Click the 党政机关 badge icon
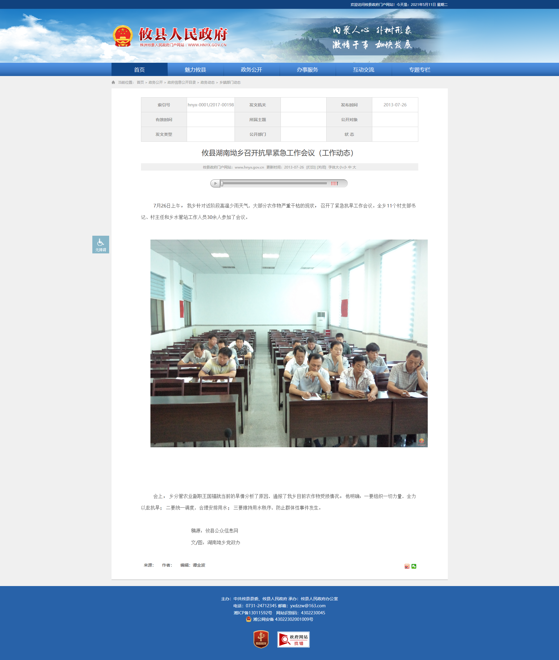The height and width of the screenshot is (660, 559). click(x=261, y=639)
